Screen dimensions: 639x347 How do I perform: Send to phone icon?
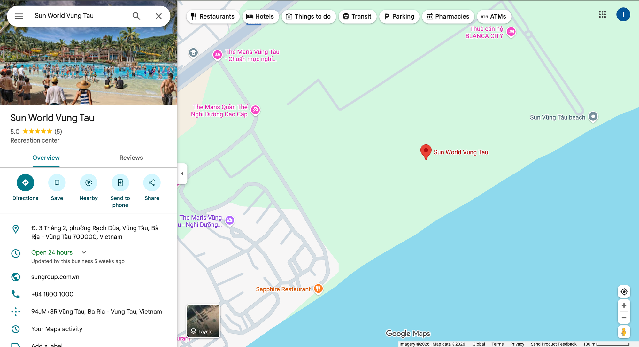(120, 183)
